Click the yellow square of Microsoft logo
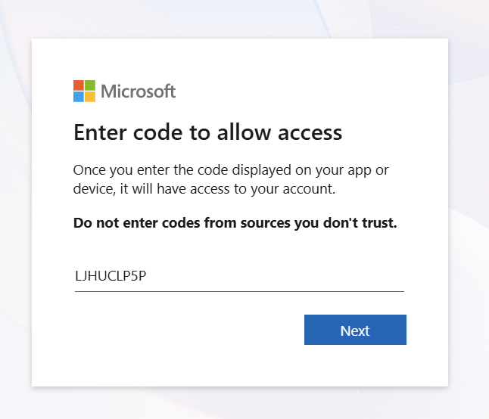 (x=90, y=96)
